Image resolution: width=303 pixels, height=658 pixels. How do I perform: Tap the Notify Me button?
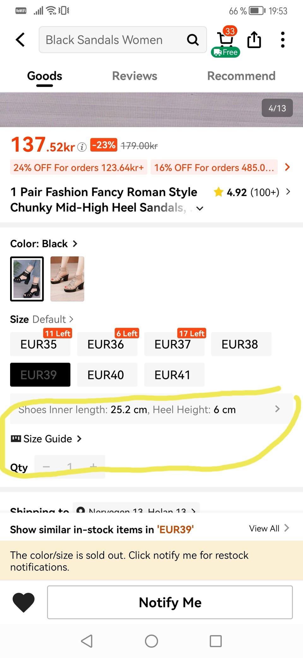point(170,602)
